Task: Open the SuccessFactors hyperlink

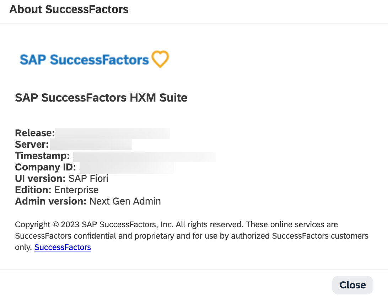Action: 63,247
